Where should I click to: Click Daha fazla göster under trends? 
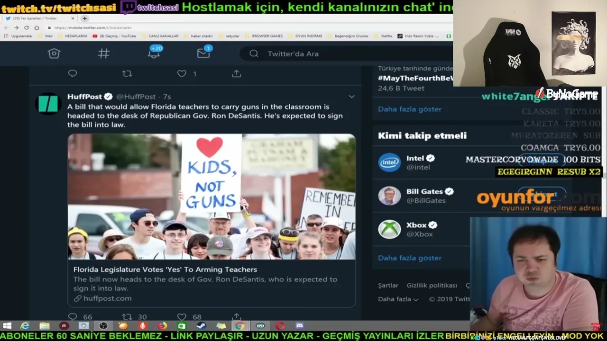pos(410,109)
